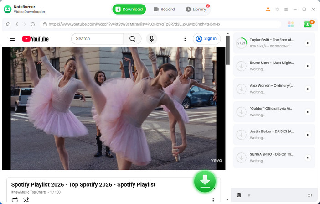Click Alex Warren waiting download icon

click(242, 89)
